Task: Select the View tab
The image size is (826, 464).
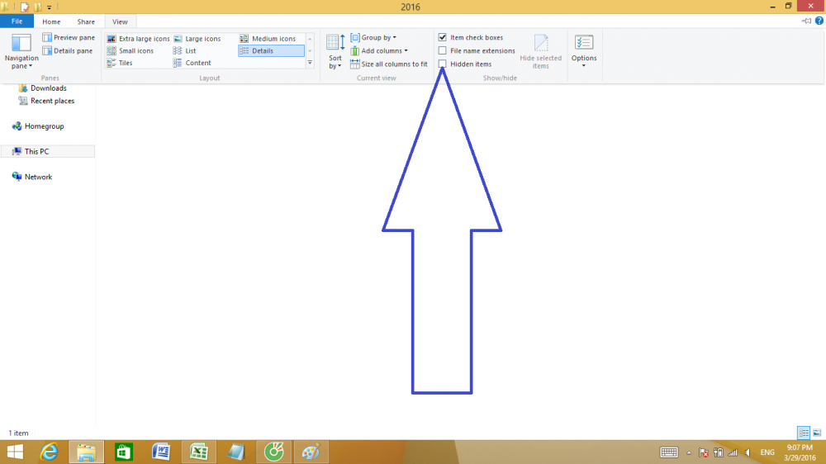Action: point(120,21)
